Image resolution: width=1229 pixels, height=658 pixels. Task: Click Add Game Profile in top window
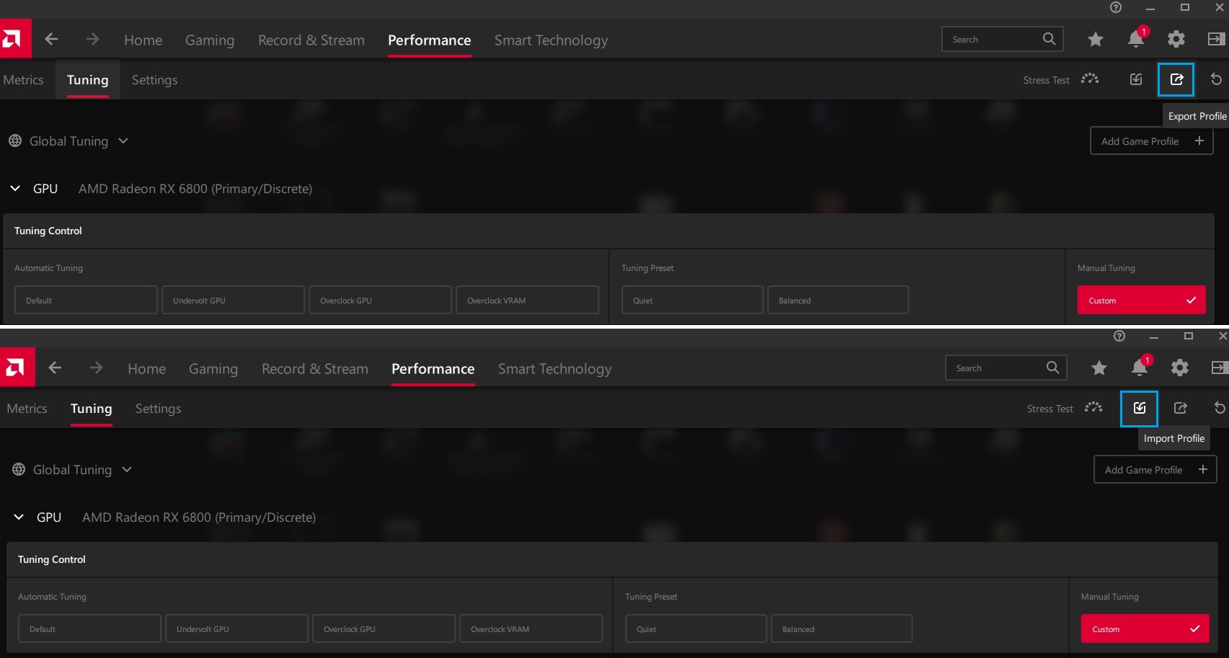1151,141
